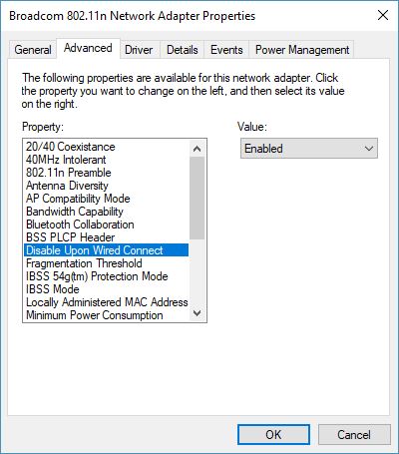Choose AP Compatibility Mode in list
399x454 pixels.
point(106,199)
